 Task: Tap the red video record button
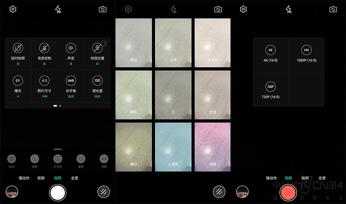tap(287, 192)
